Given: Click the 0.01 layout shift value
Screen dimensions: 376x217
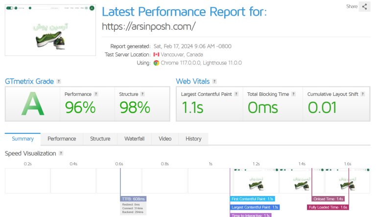Looking at the screenshot, I should 322,108.
